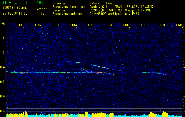This screenshot has width=185, height=117.
Task: Click the "Receiver" label
Action: click(60, 10)
